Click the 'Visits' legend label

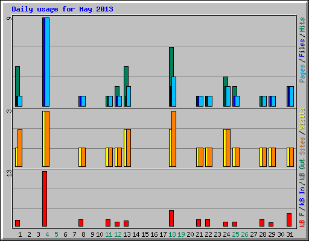302,119
